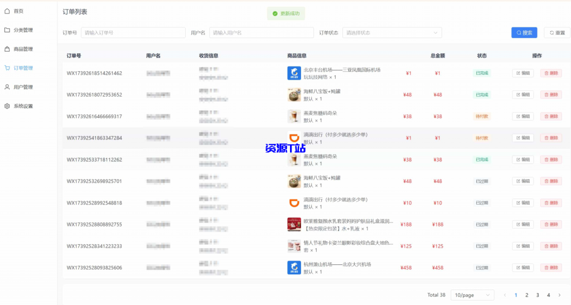Go to page 3 of orders

click(538, 295)
